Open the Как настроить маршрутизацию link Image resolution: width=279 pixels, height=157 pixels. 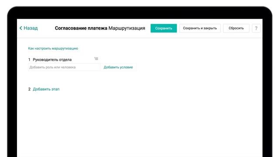[x=53, y=48]
